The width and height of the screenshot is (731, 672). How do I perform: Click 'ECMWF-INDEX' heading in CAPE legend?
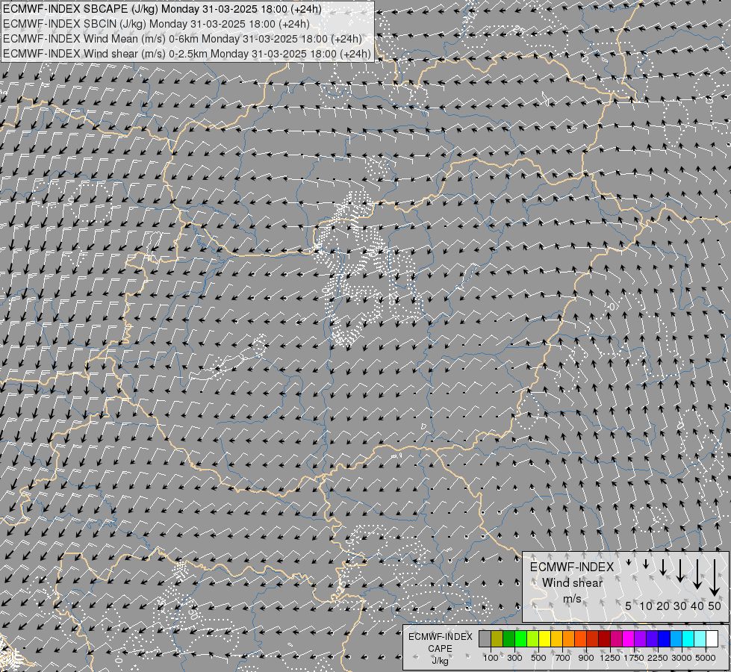440,637
